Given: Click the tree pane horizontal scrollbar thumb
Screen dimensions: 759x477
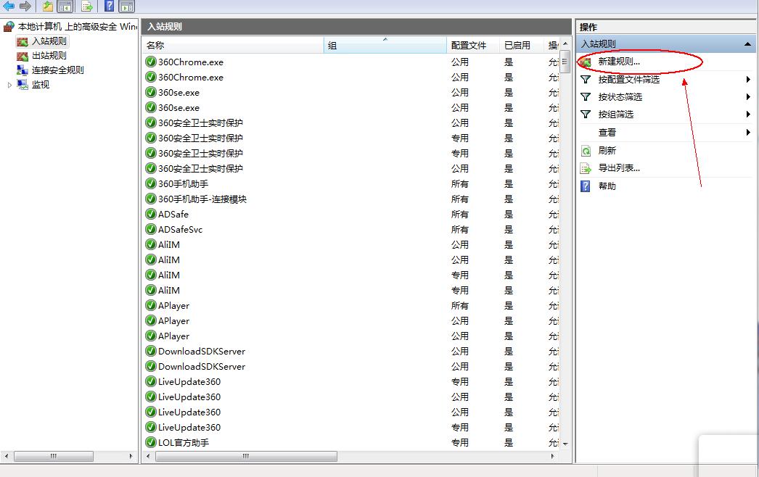Looking at the screenshot, I should [x=54, y=456].
